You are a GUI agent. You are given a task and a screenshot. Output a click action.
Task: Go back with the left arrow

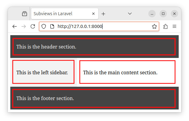coord(15,26)
